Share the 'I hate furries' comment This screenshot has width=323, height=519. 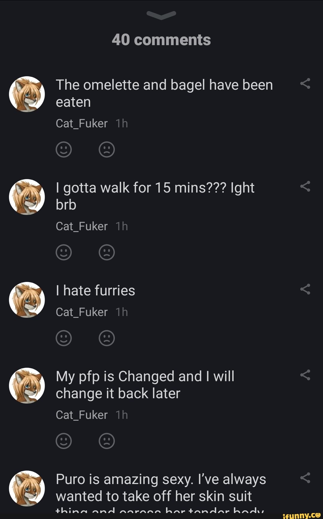305,289
